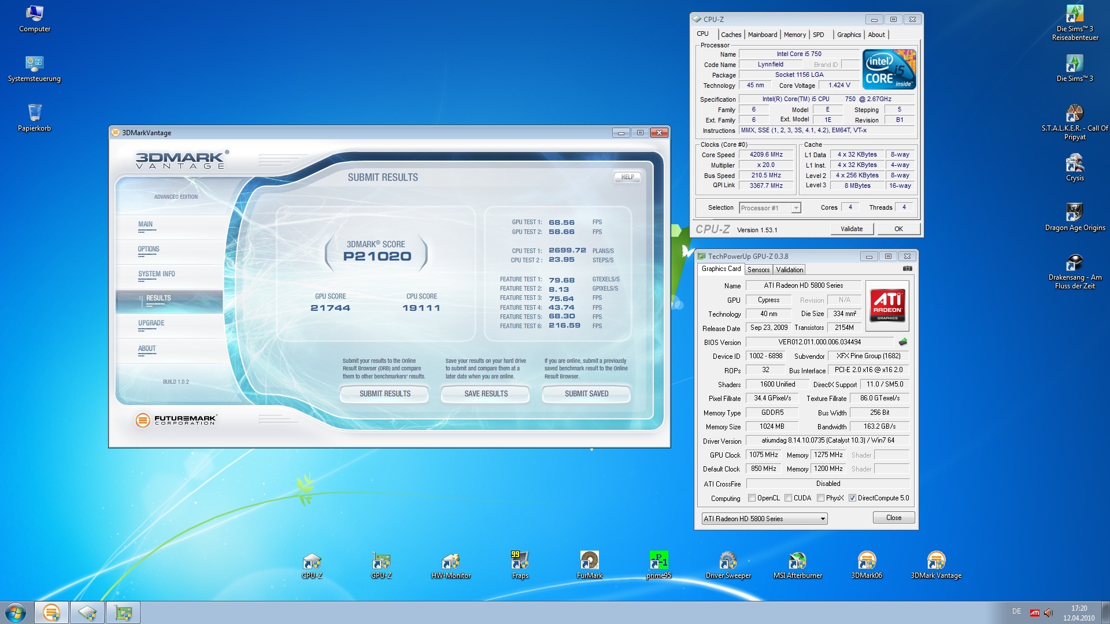The width and height of the screenshot is (1110, 624).
Task: Open ABOUT section in 3DMark Vantage
Action: coord(169,350)
